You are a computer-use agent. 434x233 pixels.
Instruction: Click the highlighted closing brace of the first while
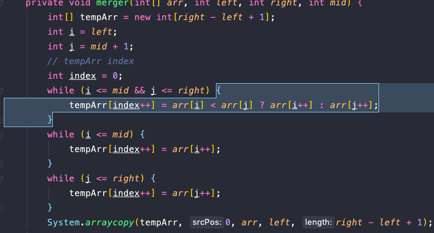tap(50, 119)
